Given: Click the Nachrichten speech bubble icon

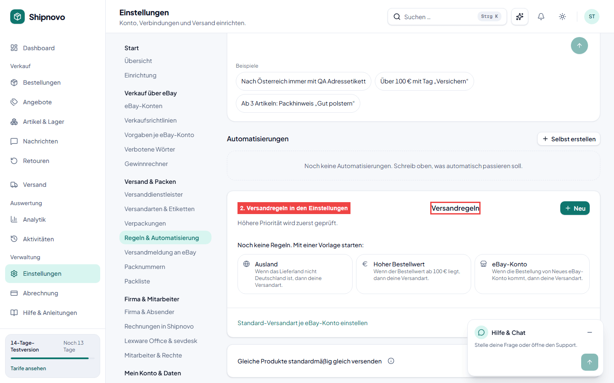Looking at the screenshot, I should (x=14, y=141).
